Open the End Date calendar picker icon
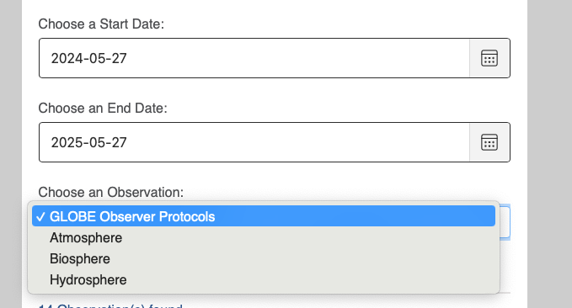This screenshot has height=308, width=572. click(x=489, y=142)
